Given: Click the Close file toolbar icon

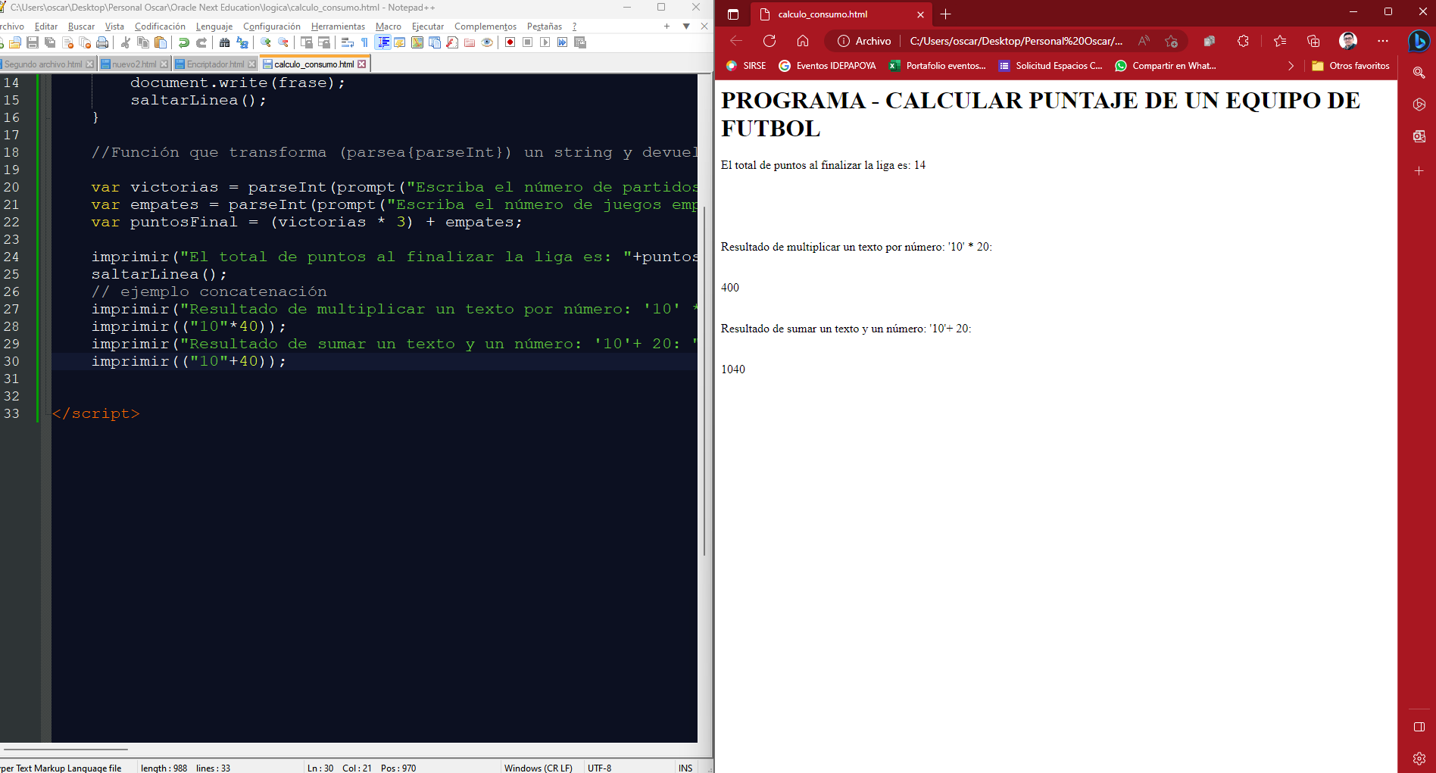Looking at the screenshot, I should coord(67,42).
